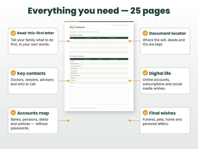The image size is (198, 149).
Task: Click the checkmark icon beside Digital life
Action: [x=145, y=73]
